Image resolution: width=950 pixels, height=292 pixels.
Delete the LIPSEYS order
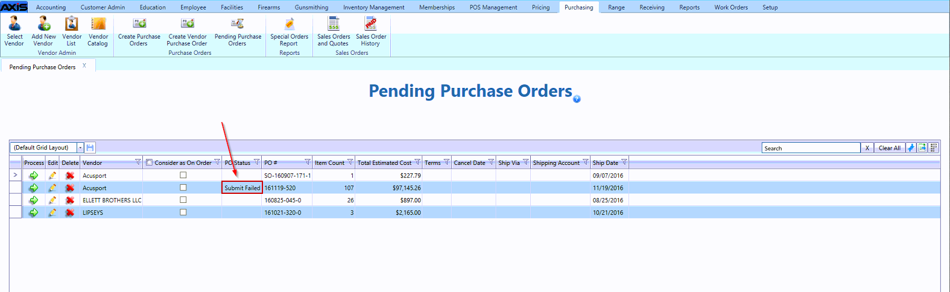(x=70, y=213)
